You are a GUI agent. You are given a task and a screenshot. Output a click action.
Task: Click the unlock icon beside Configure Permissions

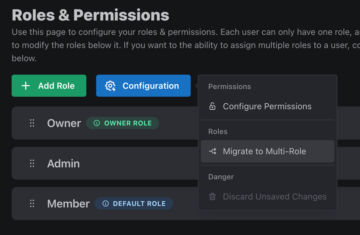[x=212, y=106]
